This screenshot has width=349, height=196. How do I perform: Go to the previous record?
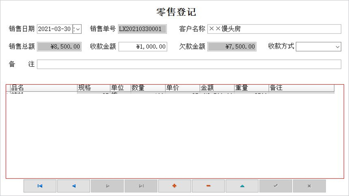click(73, 186)
